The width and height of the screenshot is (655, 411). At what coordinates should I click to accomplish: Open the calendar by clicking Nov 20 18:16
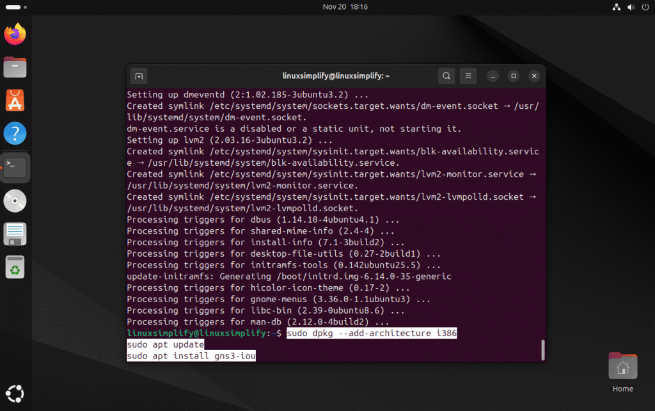click(x=345, y=7)
